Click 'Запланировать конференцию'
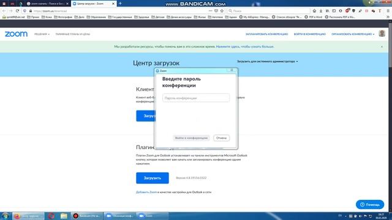This screenshot has height=220, width=392. click(x=267, y=34)
